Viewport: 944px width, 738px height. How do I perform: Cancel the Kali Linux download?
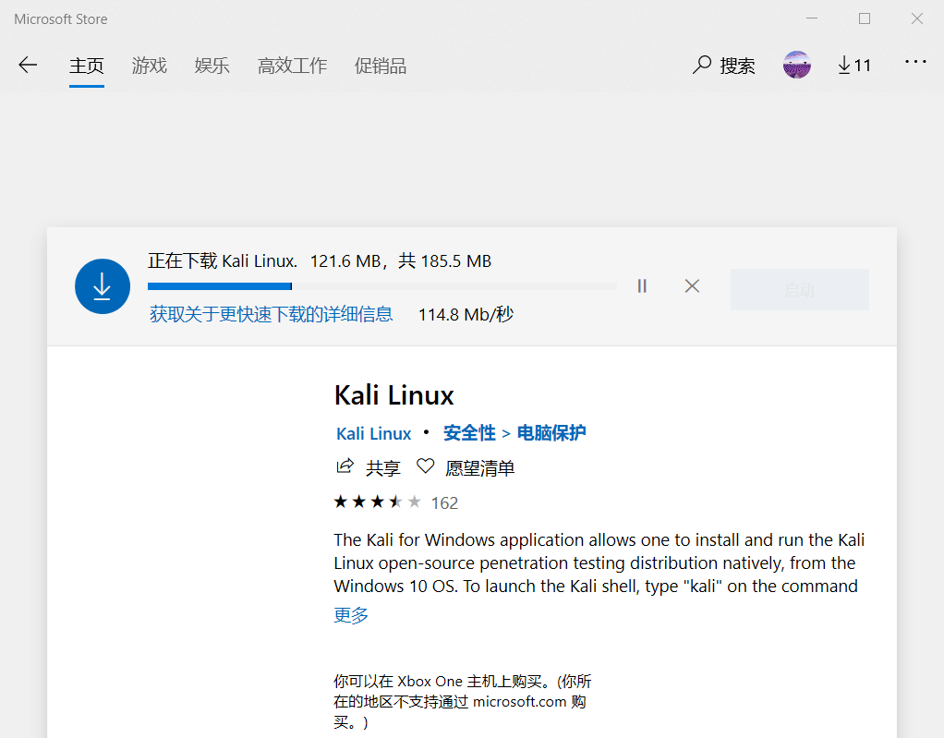[693, 286]
